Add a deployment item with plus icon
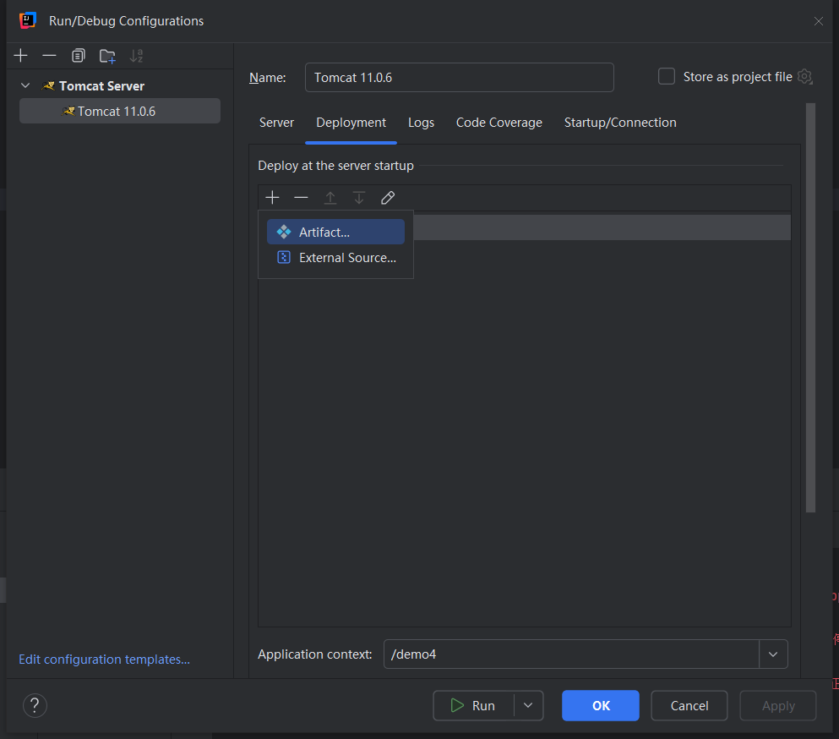 point(272,198)
